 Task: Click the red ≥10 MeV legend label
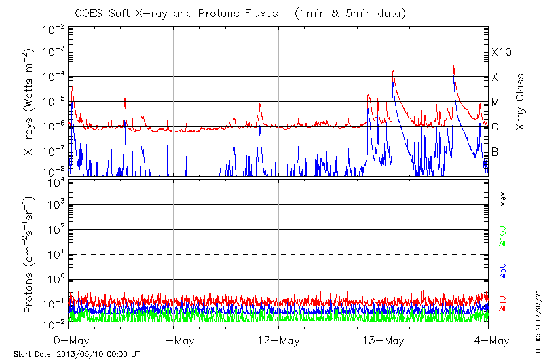[x=503, y=304]
